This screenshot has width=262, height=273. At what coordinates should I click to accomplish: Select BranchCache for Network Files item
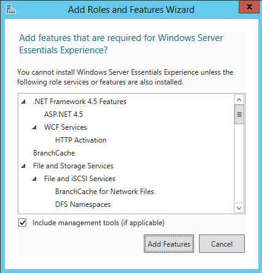tap(105, 192)
